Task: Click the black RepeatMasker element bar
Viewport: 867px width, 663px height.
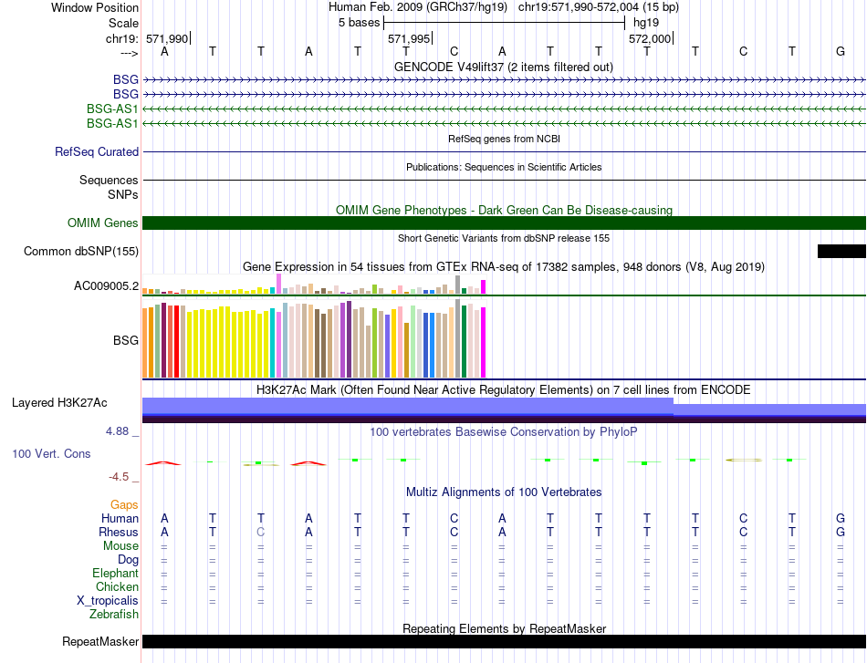Action: pyautogui.click(x=504, y=641)
